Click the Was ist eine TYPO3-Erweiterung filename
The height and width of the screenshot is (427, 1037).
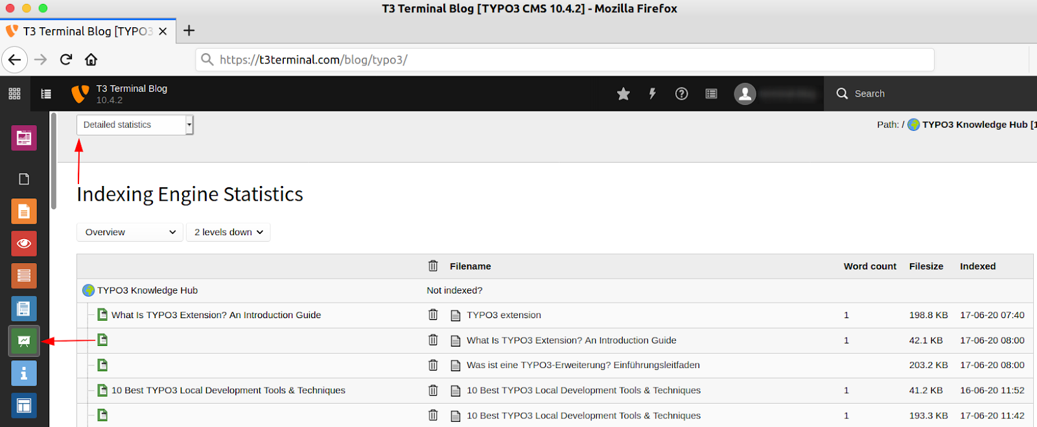[583, 365]
